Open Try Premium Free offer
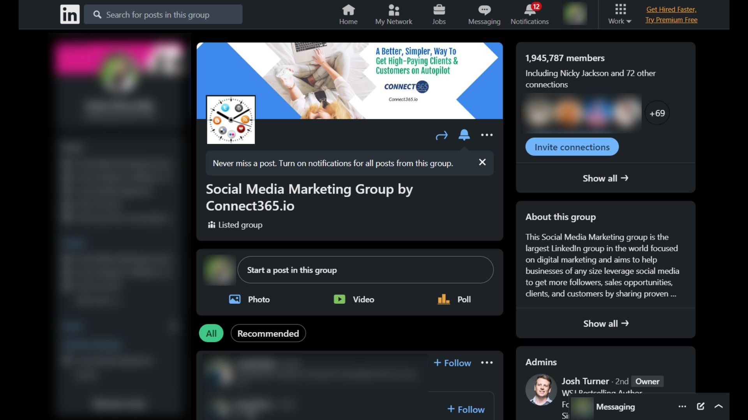748x420 pixels. click(671, 19)
